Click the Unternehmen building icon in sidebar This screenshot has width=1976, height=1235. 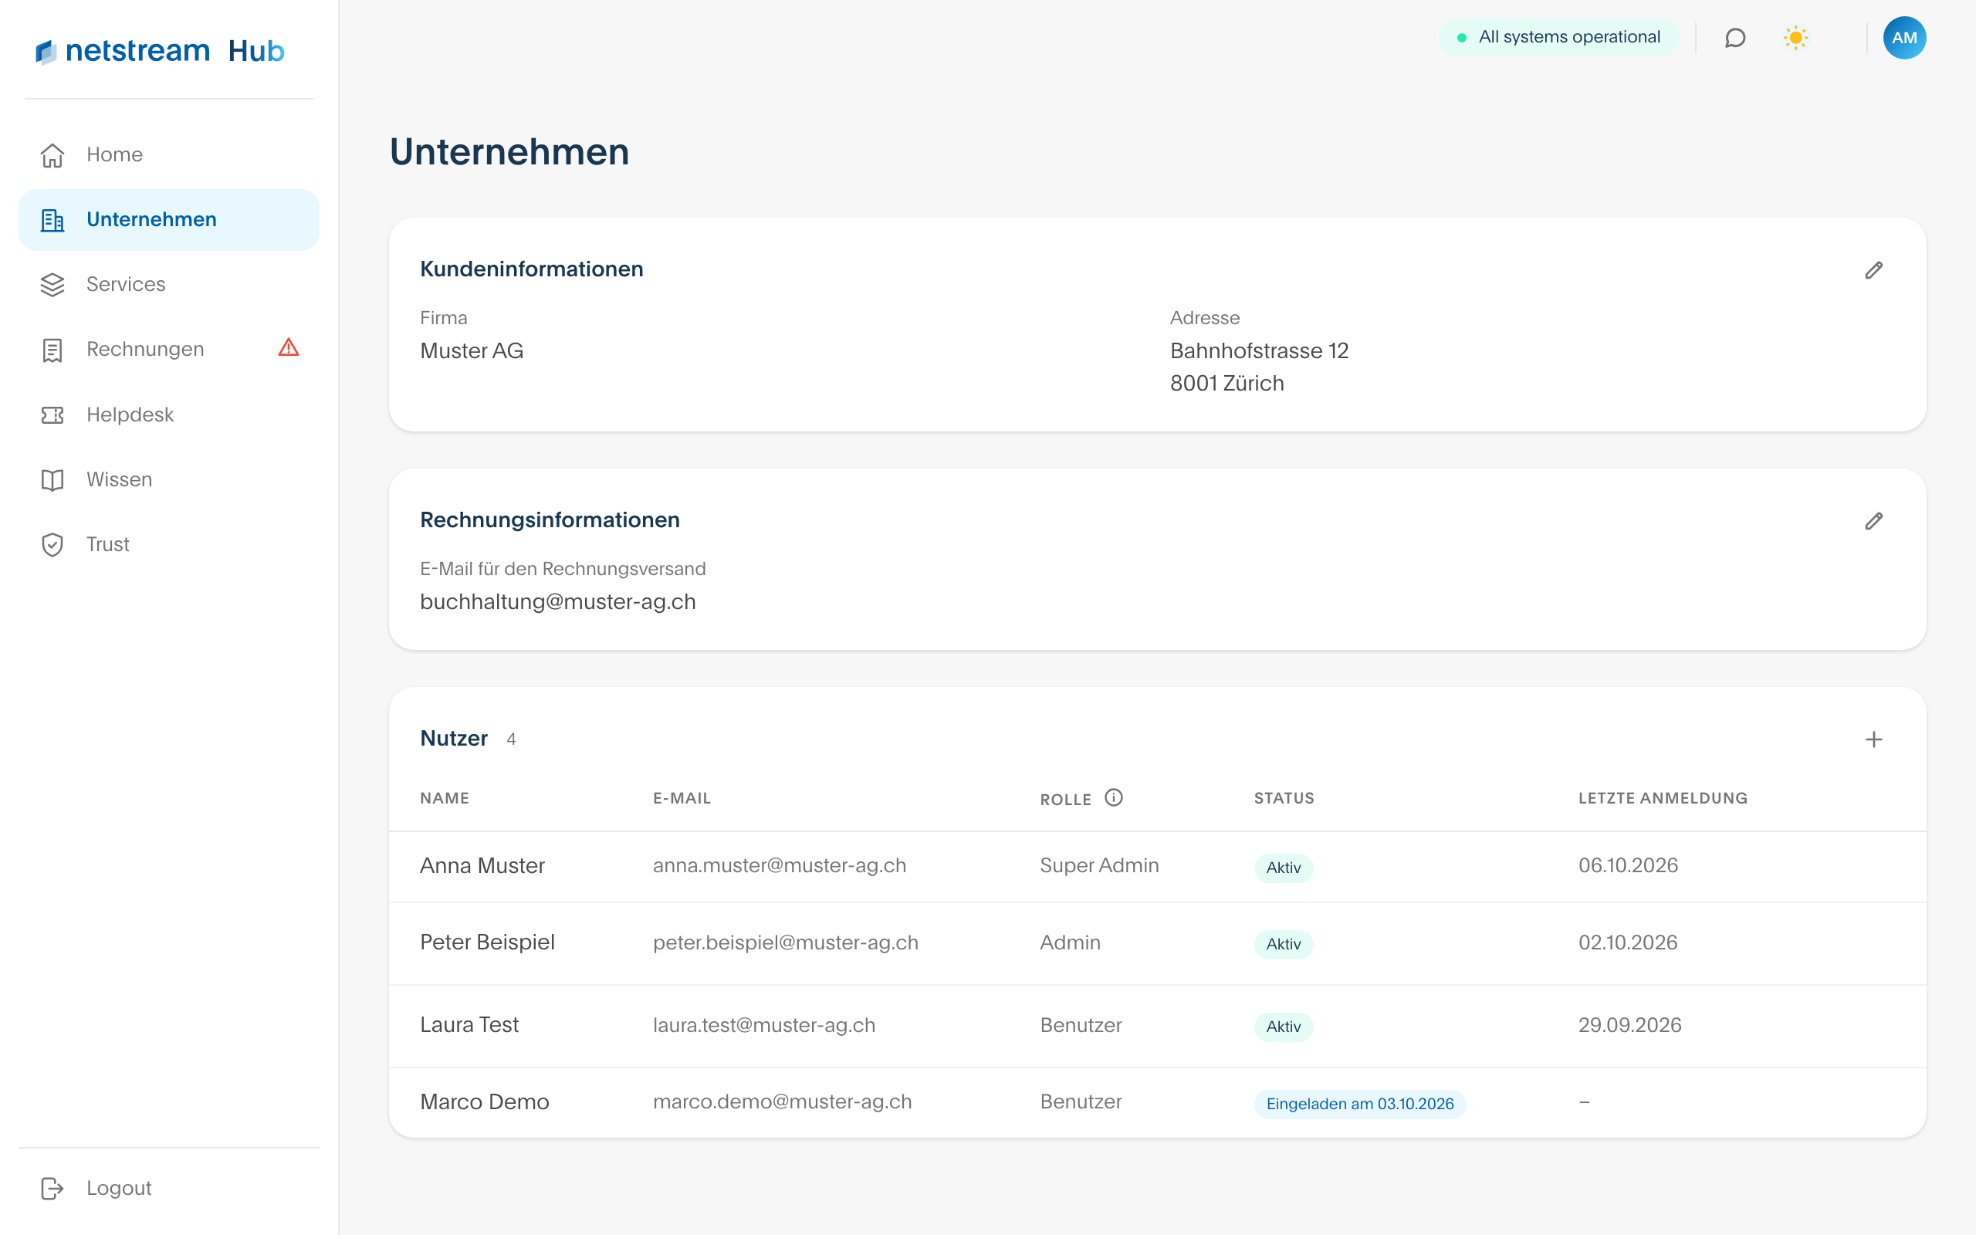(52, 220)
